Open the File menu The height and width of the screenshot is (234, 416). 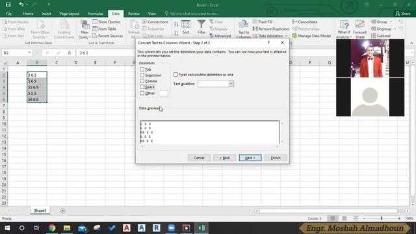[8, 14]
